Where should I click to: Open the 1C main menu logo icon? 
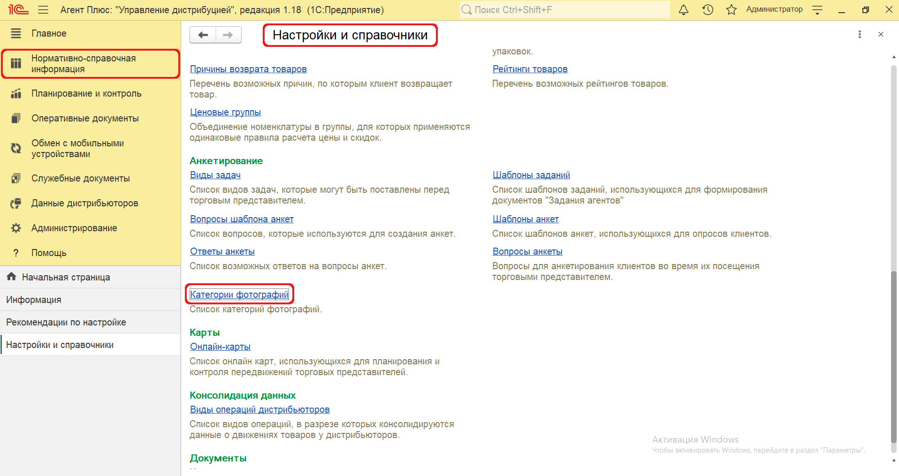point(18,9)
